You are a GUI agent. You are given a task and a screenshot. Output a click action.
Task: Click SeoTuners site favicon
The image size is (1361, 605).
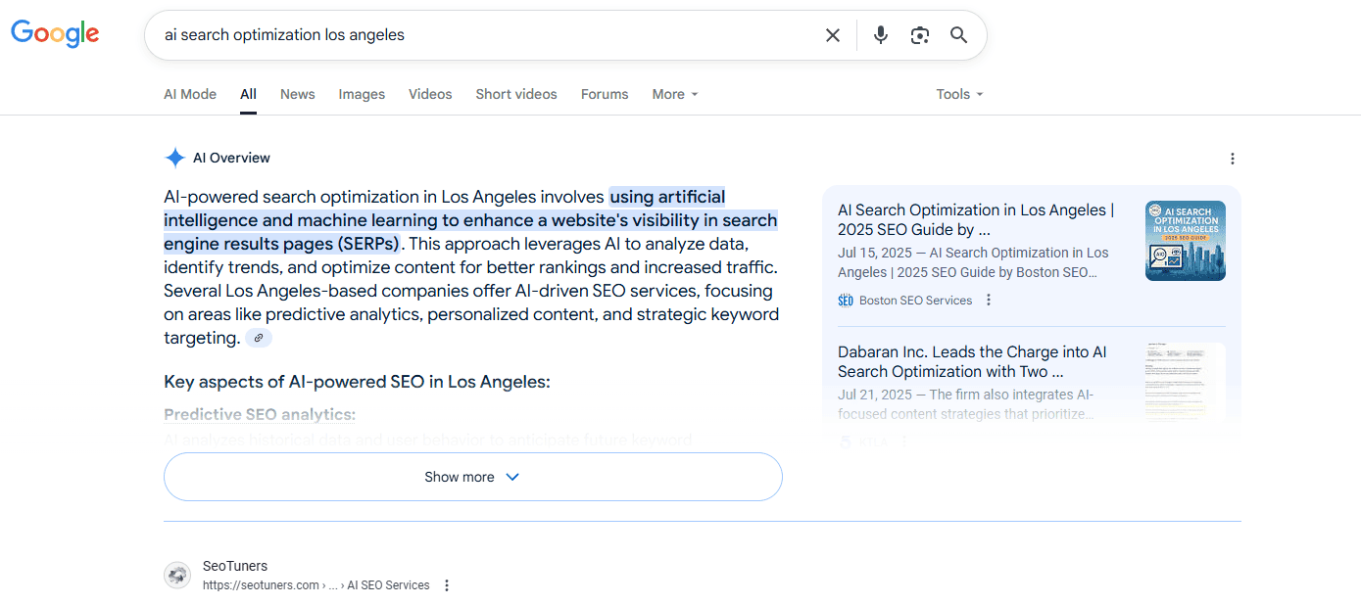(177, 576)
